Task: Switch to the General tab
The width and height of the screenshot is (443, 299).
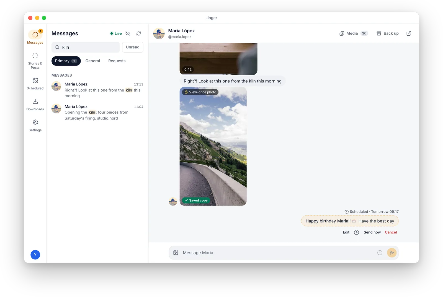Action: (93, 61)
